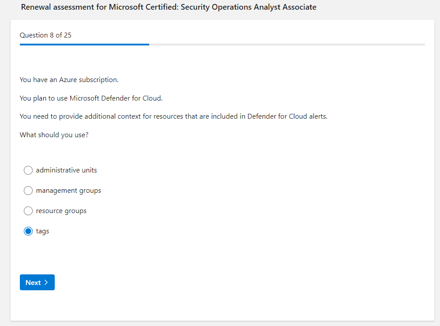
Task: Go to the next question with Next
Action: pyautogui.click(x=34, y=283)
